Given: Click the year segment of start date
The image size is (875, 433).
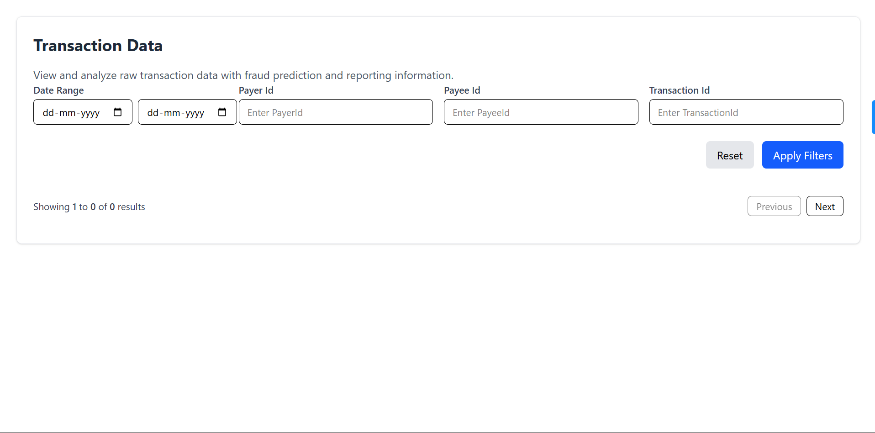Looking at the screenshot, I should (x=90, y=113).
